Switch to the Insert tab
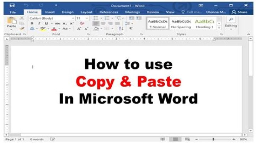Viewport: 256px width, 144px height. pos(50,12)
